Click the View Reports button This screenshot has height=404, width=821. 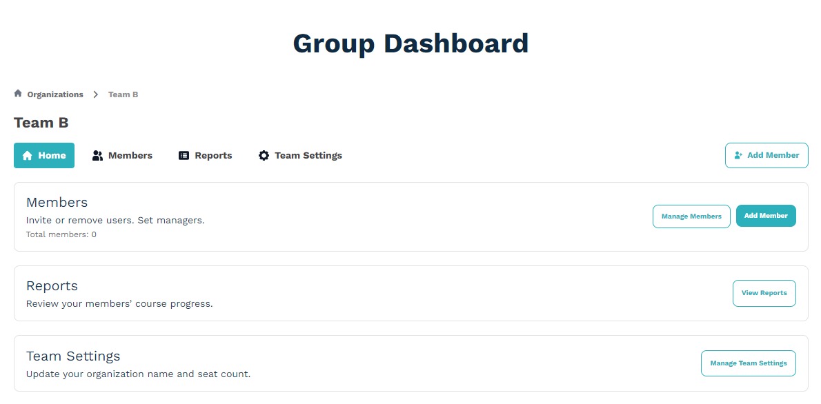[764, 293]
